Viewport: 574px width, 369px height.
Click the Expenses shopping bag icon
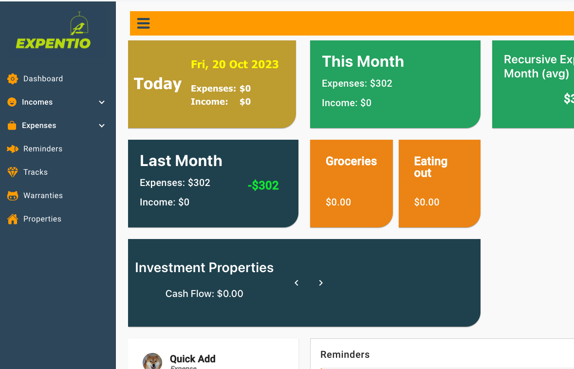click(12, 126)
